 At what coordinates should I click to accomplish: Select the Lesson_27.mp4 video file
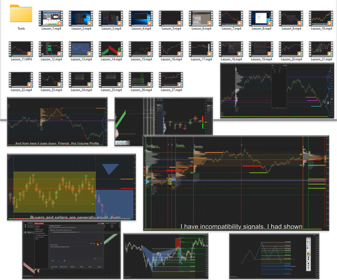pos(170,80)
